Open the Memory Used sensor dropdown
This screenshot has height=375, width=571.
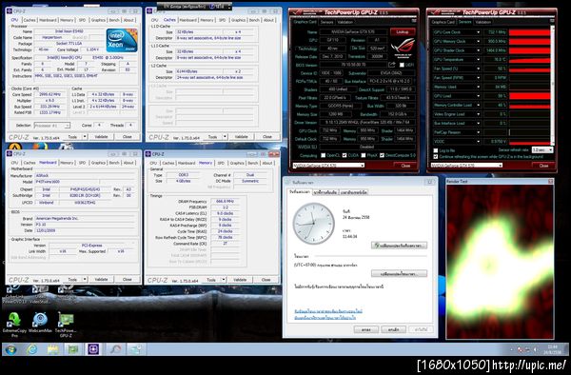(x=478, y=87)
